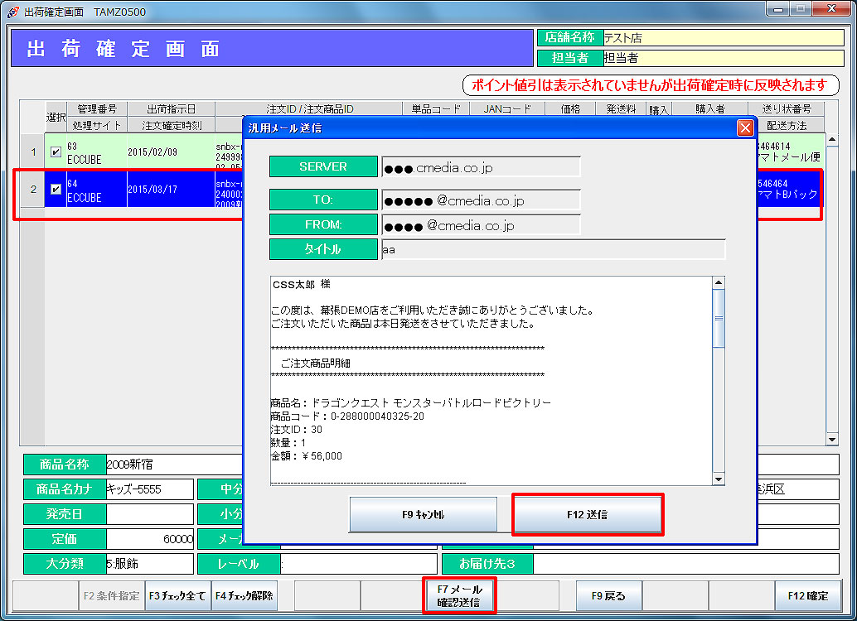This screenshot has height=621, width=857.
Task: Click the SERVER input field
Action: (481, 167)
